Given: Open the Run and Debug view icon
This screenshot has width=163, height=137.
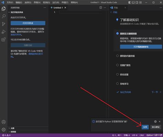Looking at the screenshot, I should pyautogui.click(x=3, y=32).
